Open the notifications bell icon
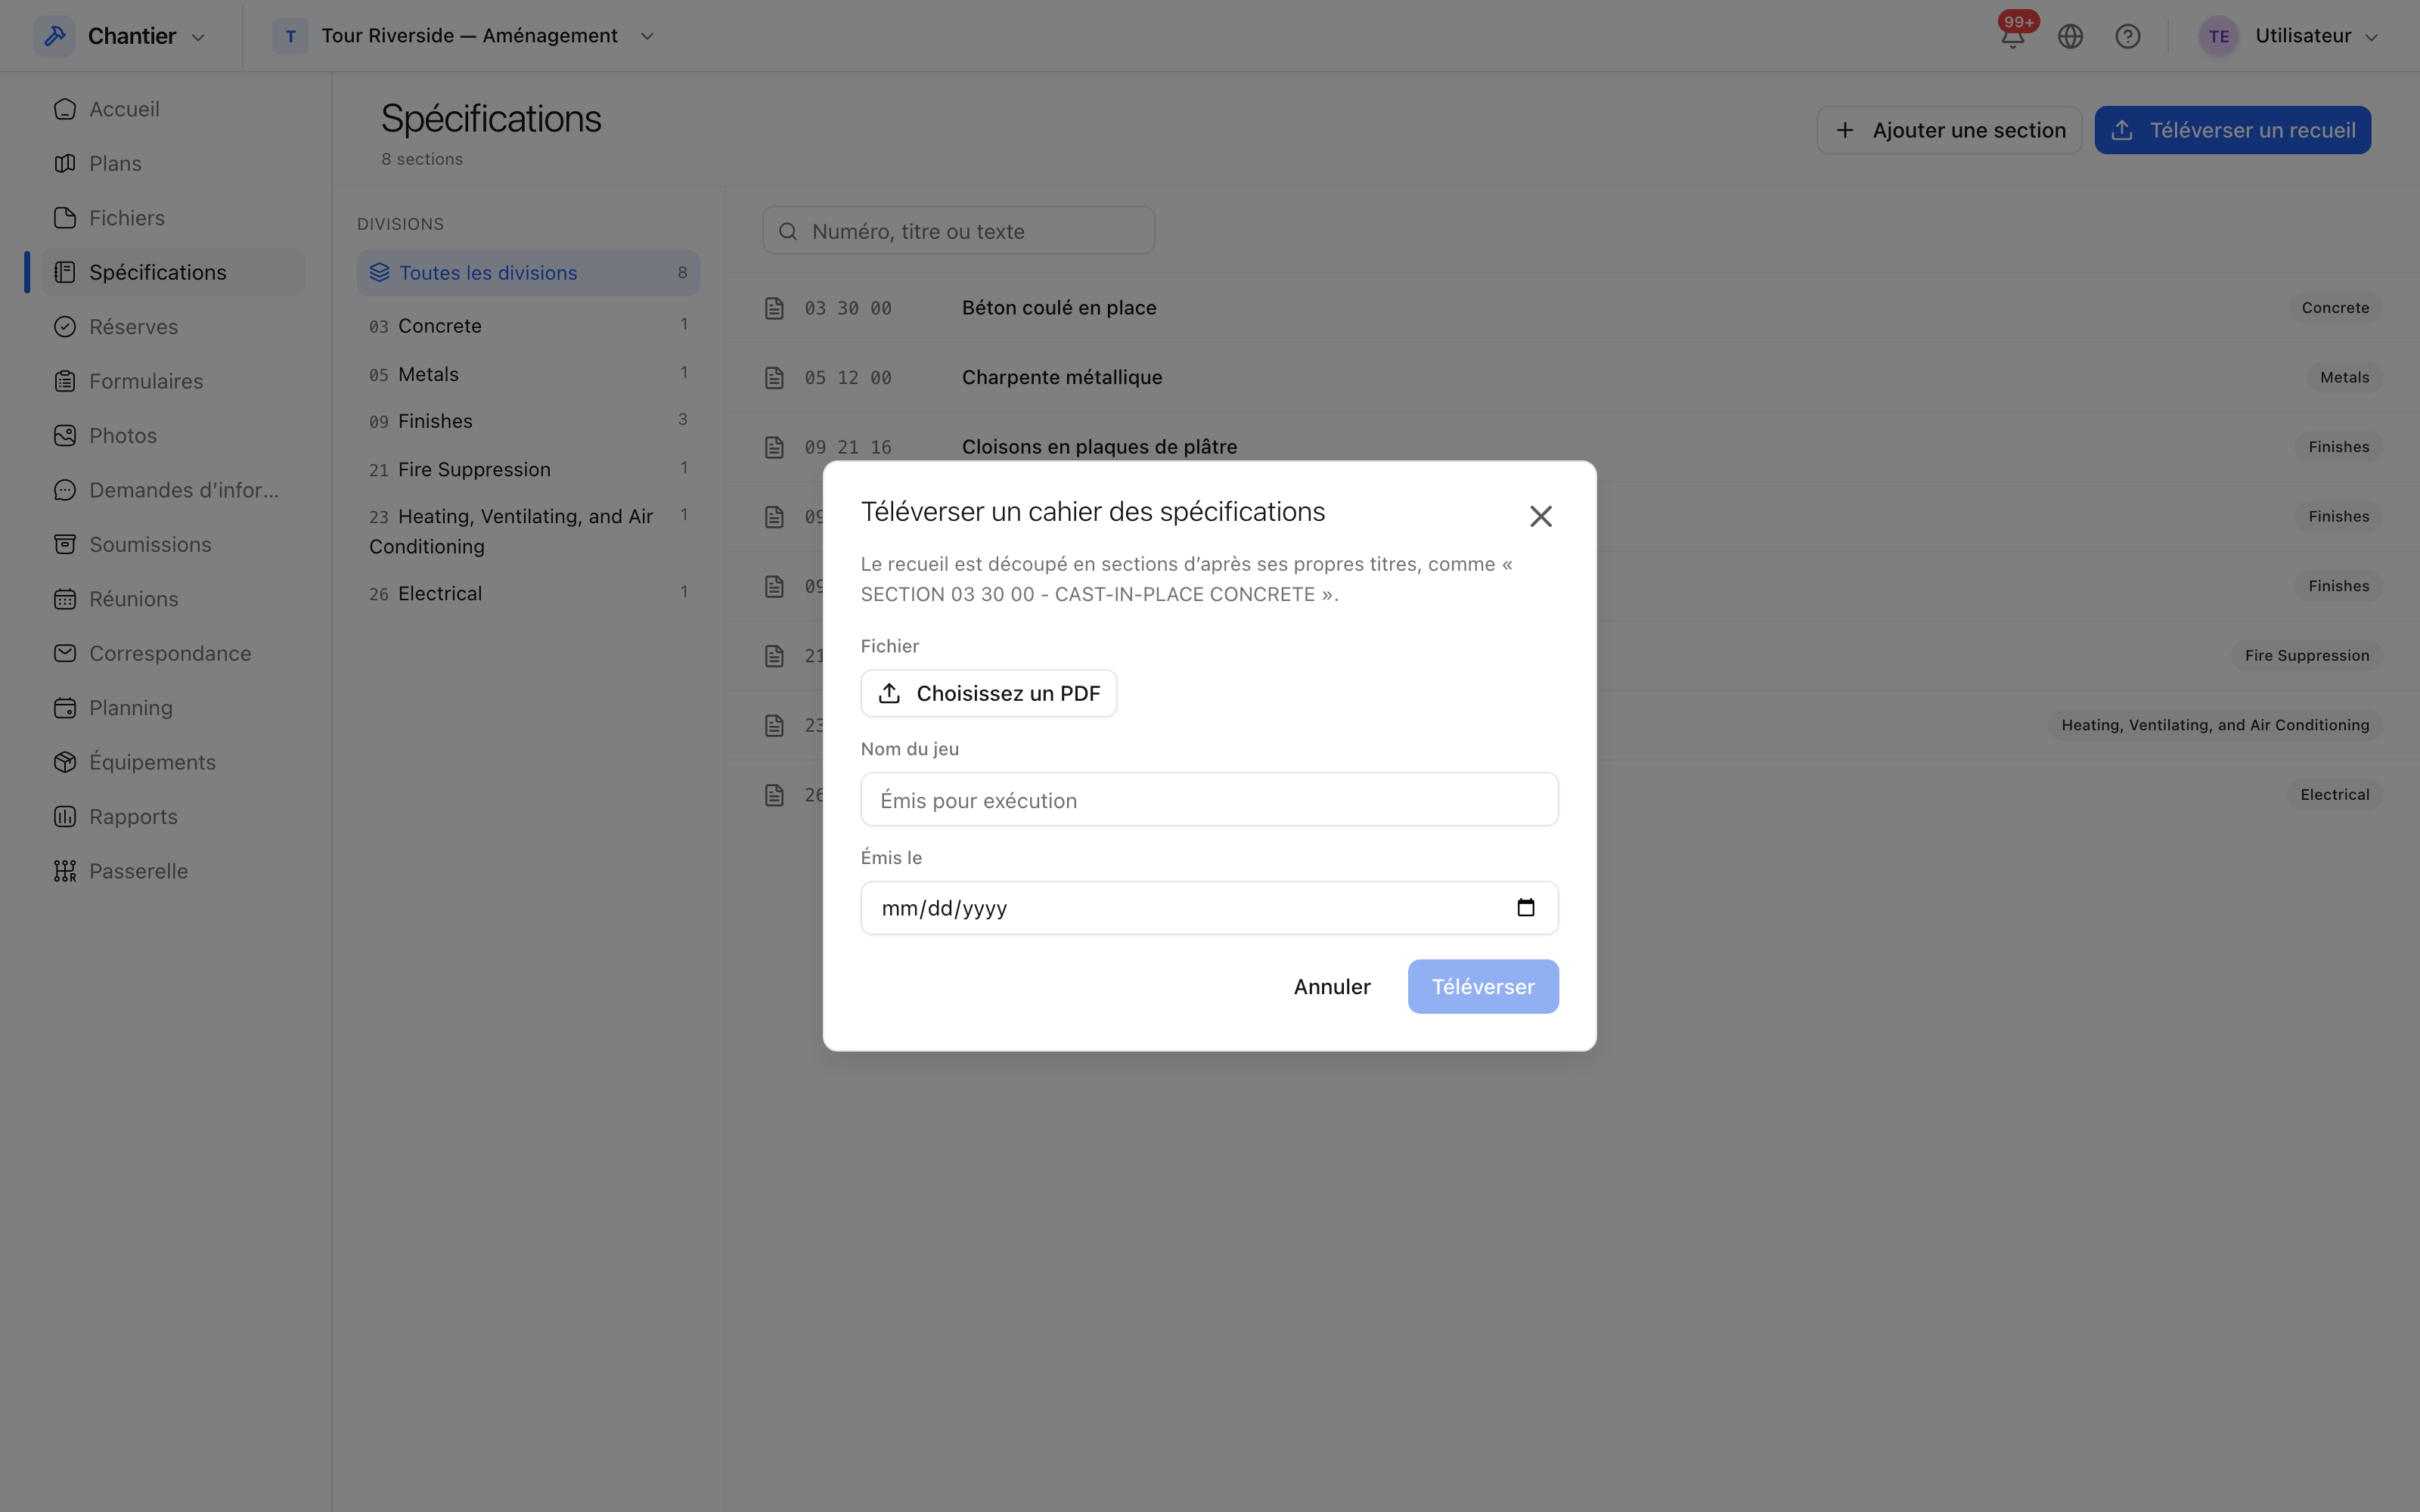The width and height of the screenshot is (2420, 1512). (x=2012, y=37)
